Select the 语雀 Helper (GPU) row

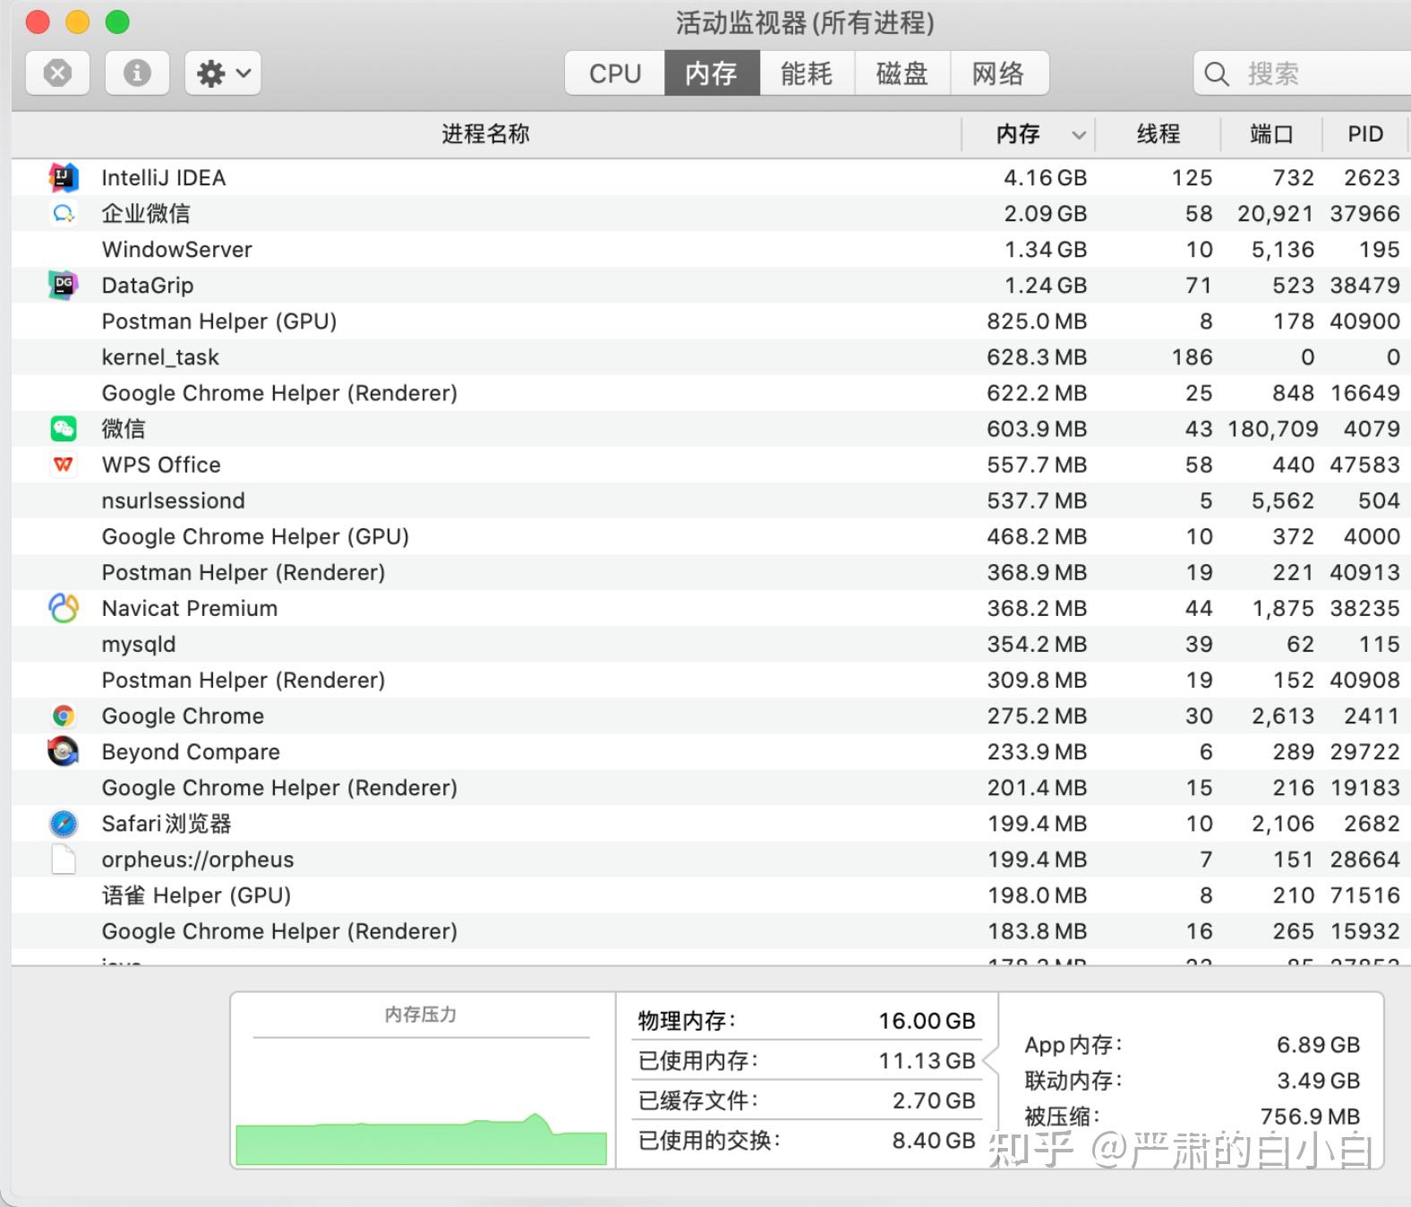click(709, 895)
